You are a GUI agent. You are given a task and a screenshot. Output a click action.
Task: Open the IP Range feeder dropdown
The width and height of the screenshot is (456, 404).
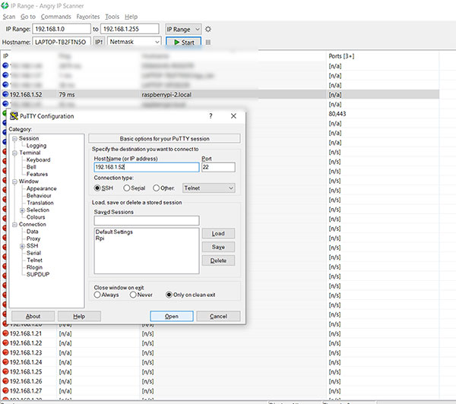[183, 29]
